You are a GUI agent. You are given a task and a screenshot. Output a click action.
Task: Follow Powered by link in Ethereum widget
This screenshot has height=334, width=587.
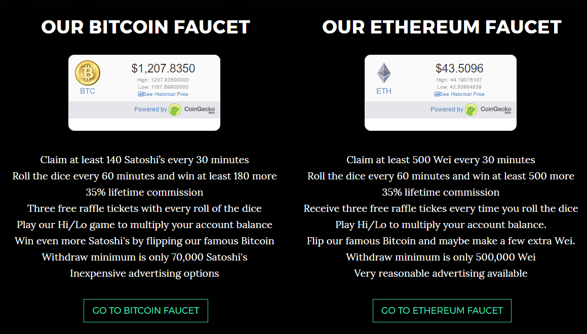[447, 109]
